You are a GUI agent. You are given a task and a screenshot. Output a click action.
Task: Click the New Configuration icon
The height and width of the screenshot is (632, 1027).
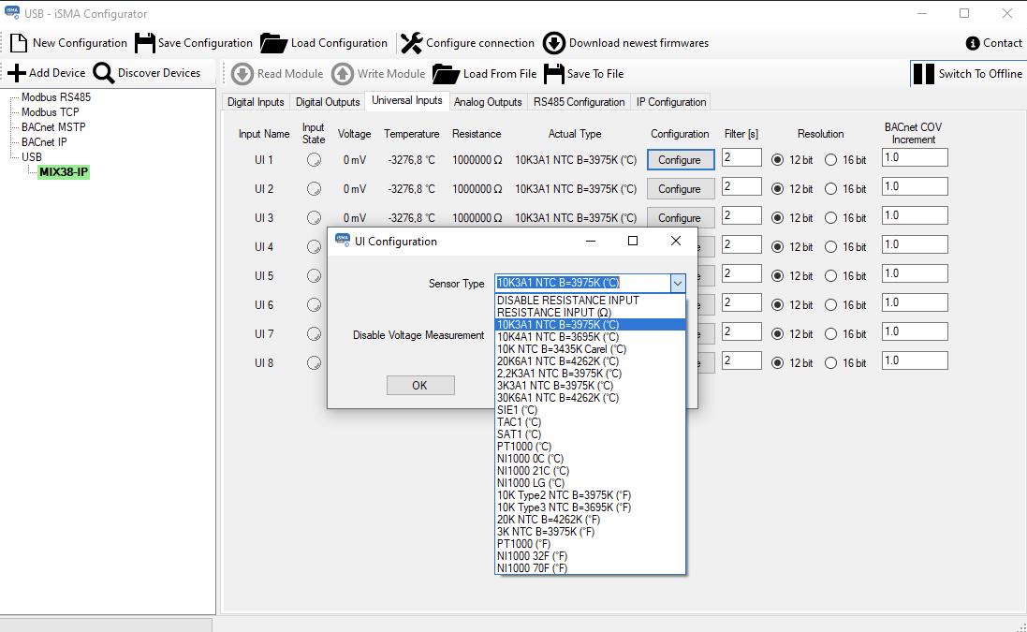[18, 43]
